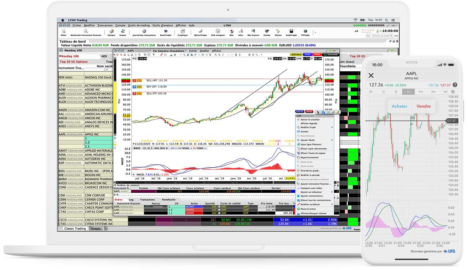
Task: Open the main toolbar overflow arrow
Action: pyautogui.click(x=315, y=33)
